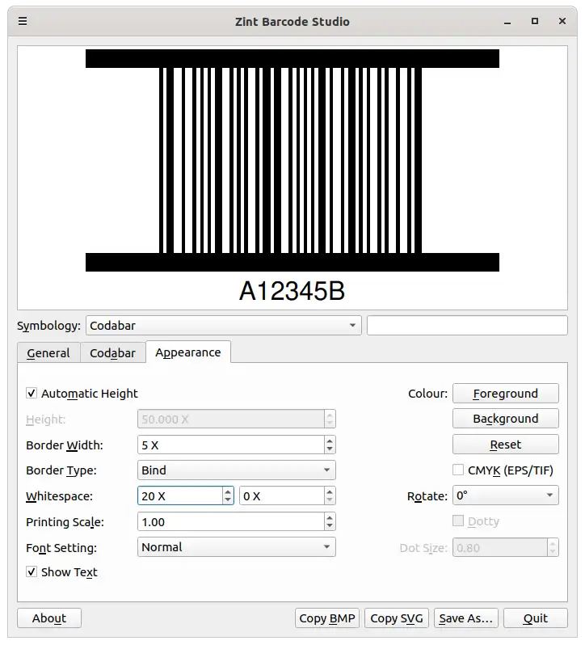Viewport: 585px width, 645px height.
Task: Click the Colour label
Action: point(427,394)
